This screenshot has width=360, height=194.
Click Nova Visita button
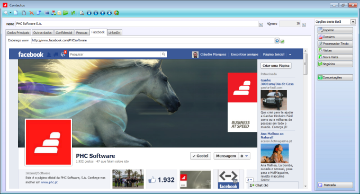335,57
